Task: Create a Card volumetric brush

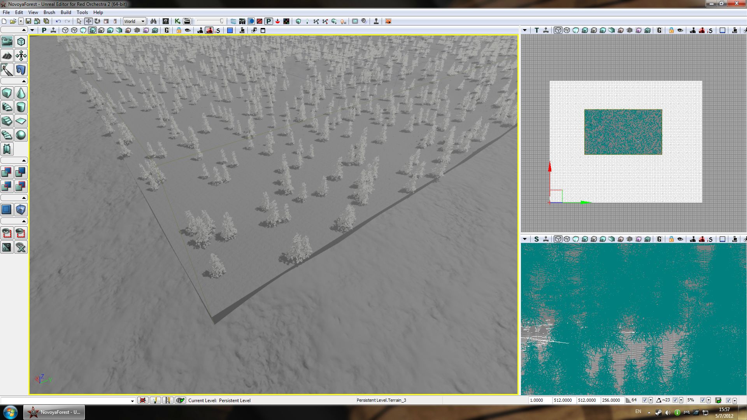Action: 7,149
